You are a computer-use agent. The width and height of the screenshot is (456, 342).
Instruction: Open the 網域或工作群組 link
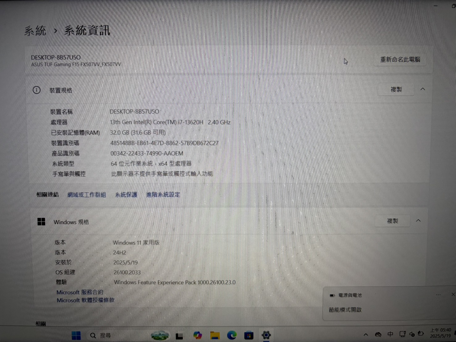pyautogui.click(x=87, y=195)
